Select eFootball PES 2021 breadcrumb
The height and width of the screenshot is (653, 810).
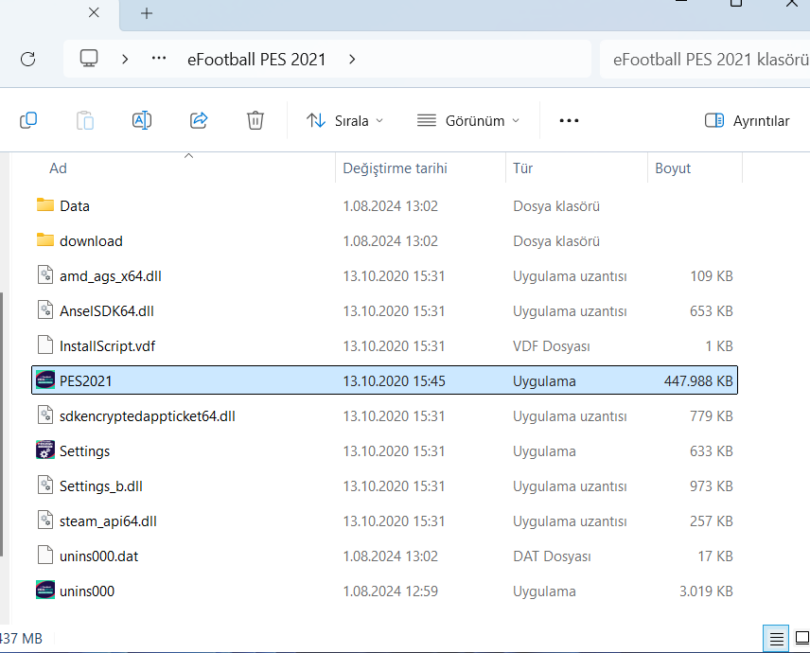pyautogui.click(x=256, y=60)
